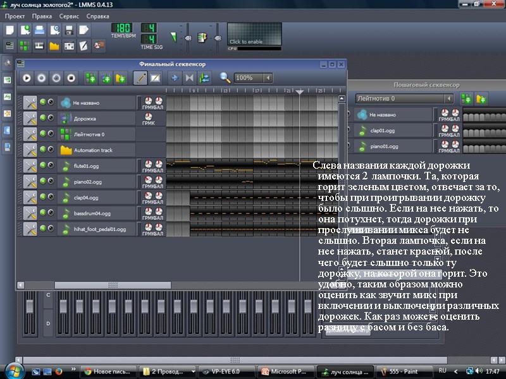Image resolution: width=506 pixels, height=379 pixels.
Task: Click the new project from template icon
Action: pyautogui.click(x=25, y=30)
